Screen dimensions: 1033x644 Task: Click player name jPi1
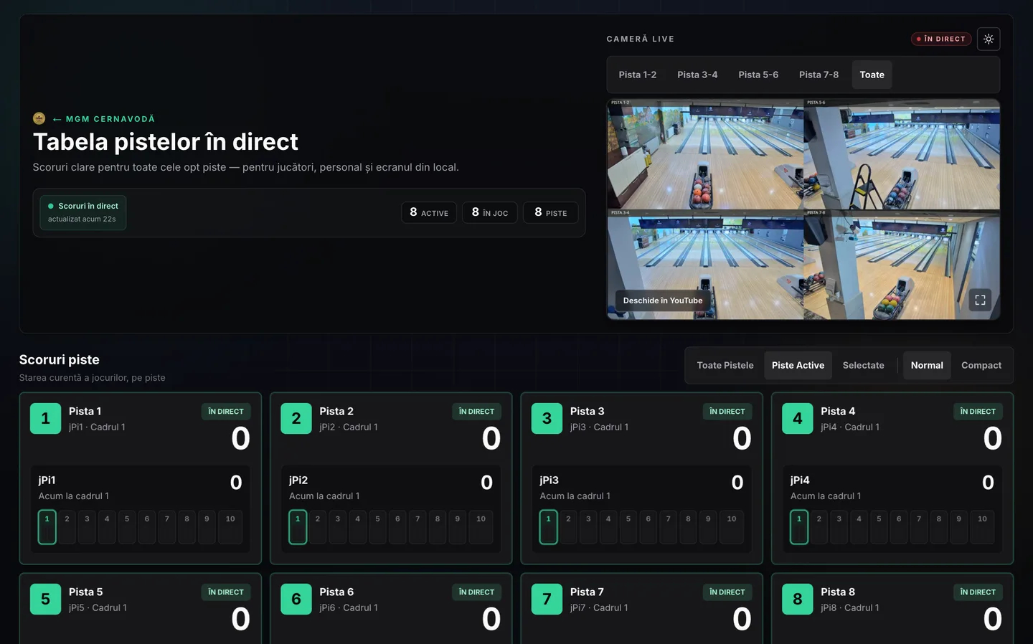pyautogui.click(x=47, y=480)
